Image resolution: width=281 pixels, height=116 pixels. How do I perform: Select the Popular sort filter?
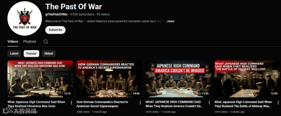(31, 54)
